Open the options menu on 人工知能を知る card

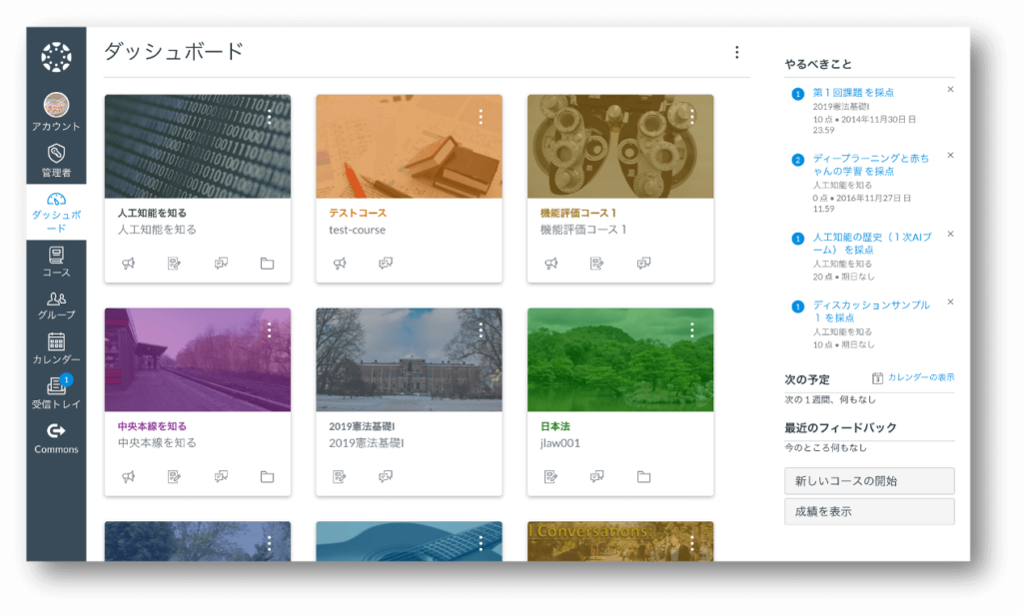point(270,118)
